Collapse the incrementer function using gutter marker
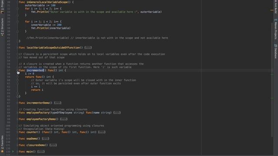The width and height of the screenshot is (278, 156). click(17, 70)
